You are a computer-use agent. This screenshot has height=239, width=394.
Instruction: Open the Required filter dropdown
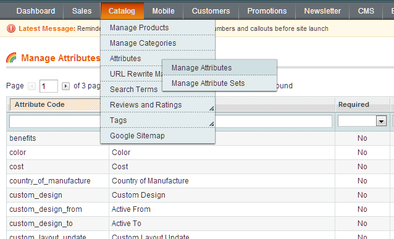[381, 121]
